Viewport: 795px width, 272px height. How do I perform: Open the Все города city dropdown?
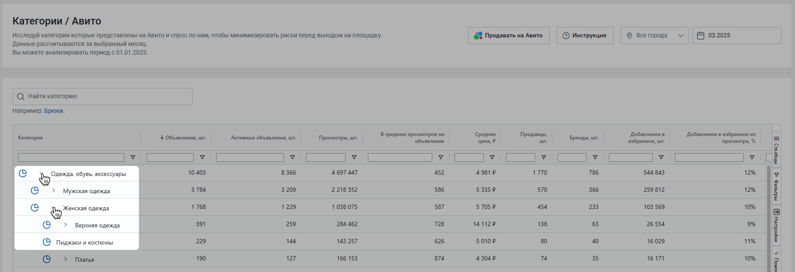pyautogui.click(x=654, y=36)
